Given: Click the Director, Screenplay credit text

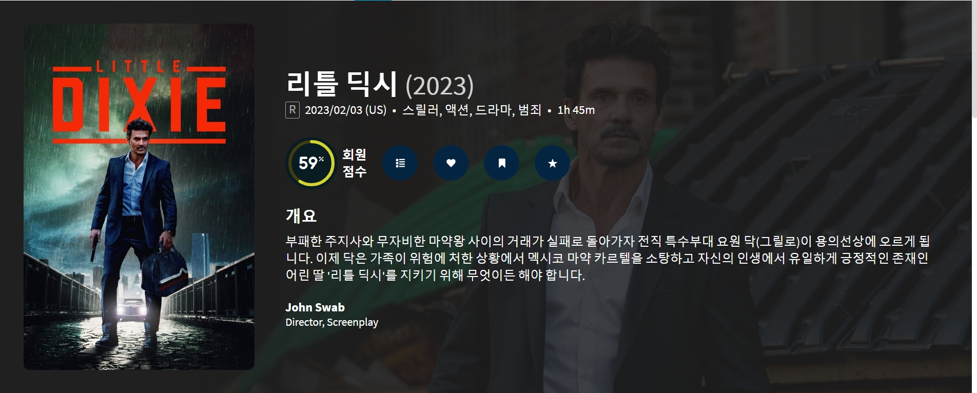Looking at the screenshot, I should tap(332, 322).
